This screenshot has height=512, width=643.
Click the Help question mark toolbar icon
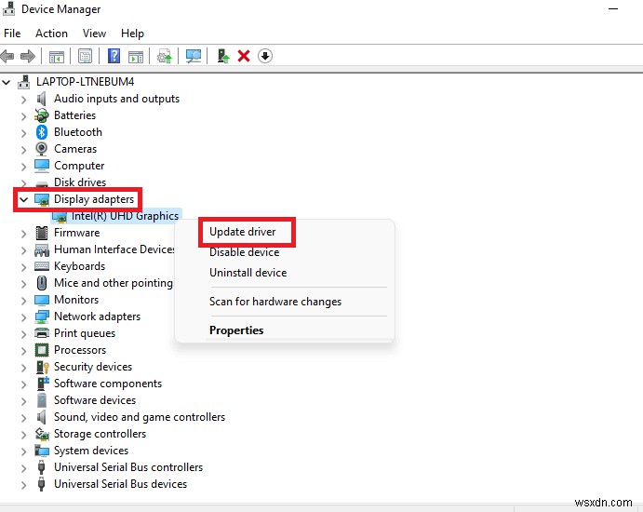click(x=114, y=57)
